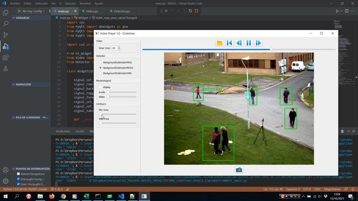Toggle Raised Exceptions breakpoint

[x=18, y=174]
